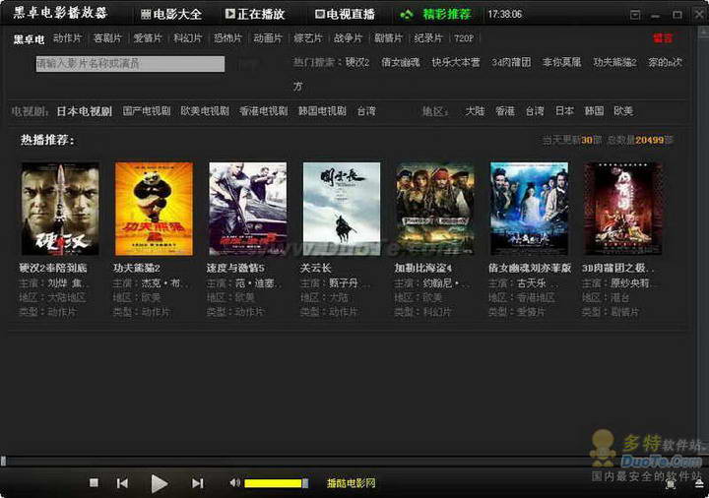
Task: Open the 电视直播 tab
Action: pos(345,15)
